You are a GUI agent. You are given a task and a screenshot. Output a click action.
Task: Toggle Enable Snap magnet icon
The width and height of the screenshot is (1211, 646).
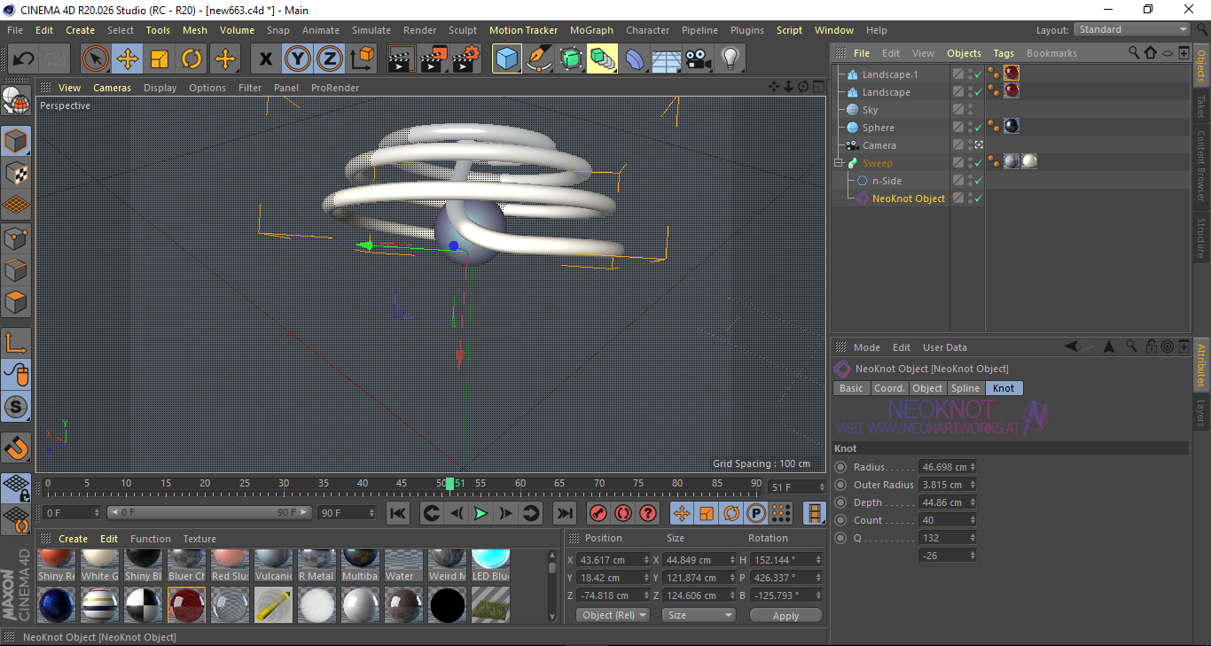(16, 448)
